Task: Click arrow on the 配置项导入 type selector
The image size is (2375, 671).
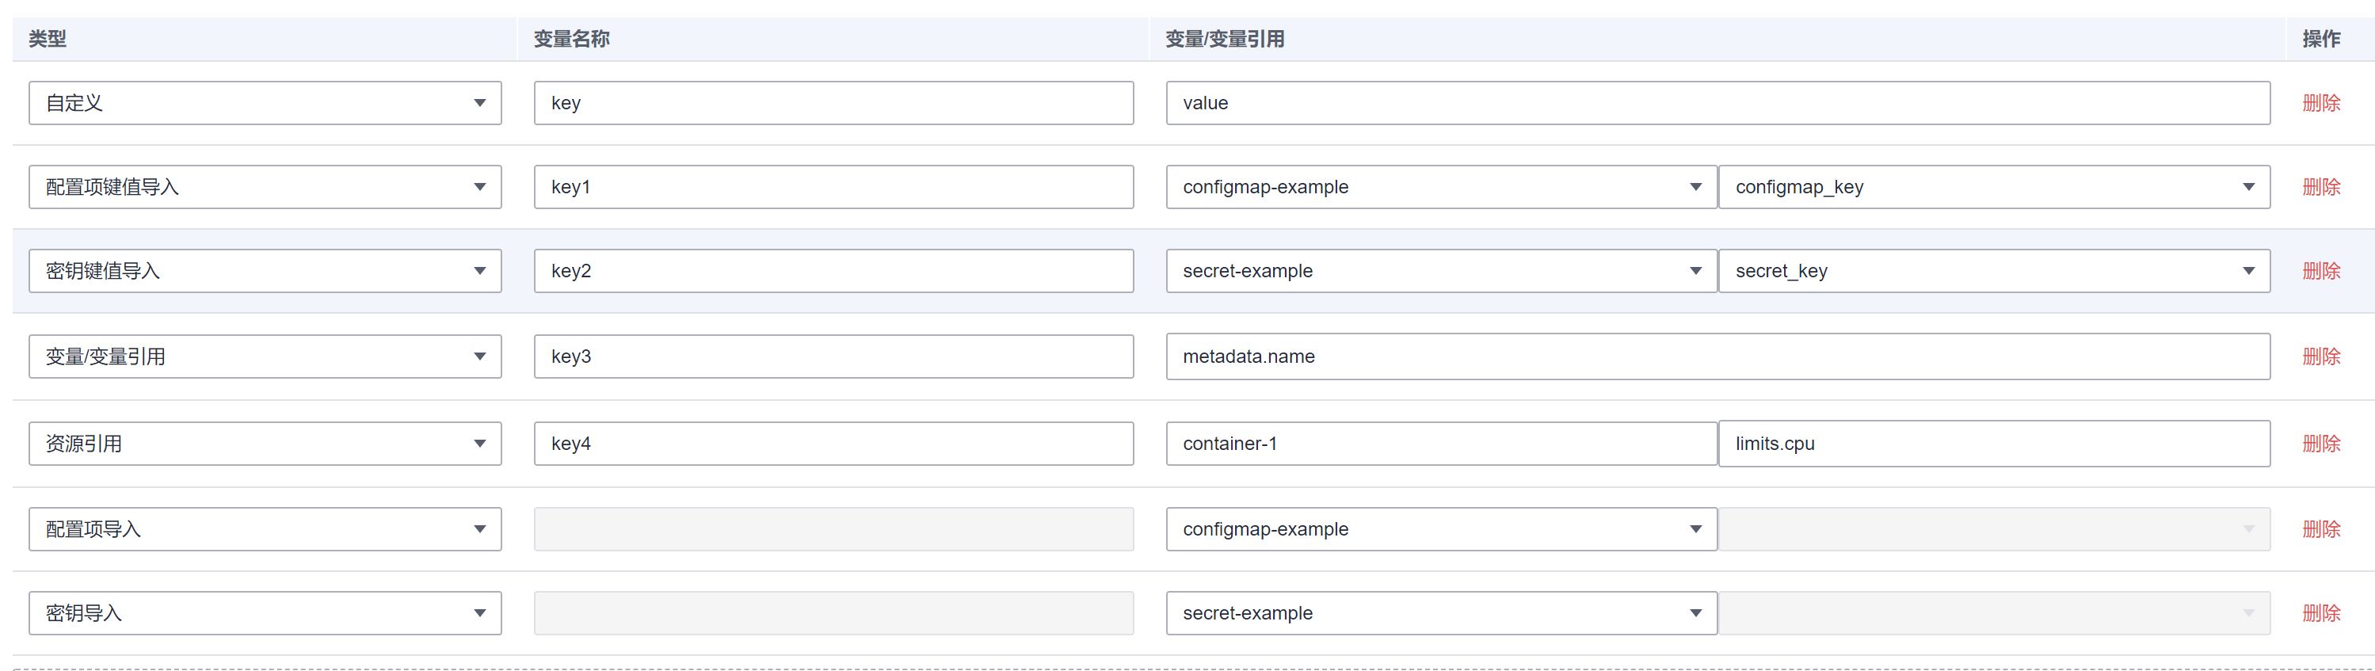Action: 479,529
